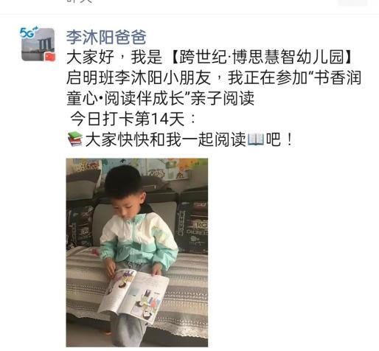
Task: Click the text 启明班李沐阳小朋友
Action: (x=139, y=78)
